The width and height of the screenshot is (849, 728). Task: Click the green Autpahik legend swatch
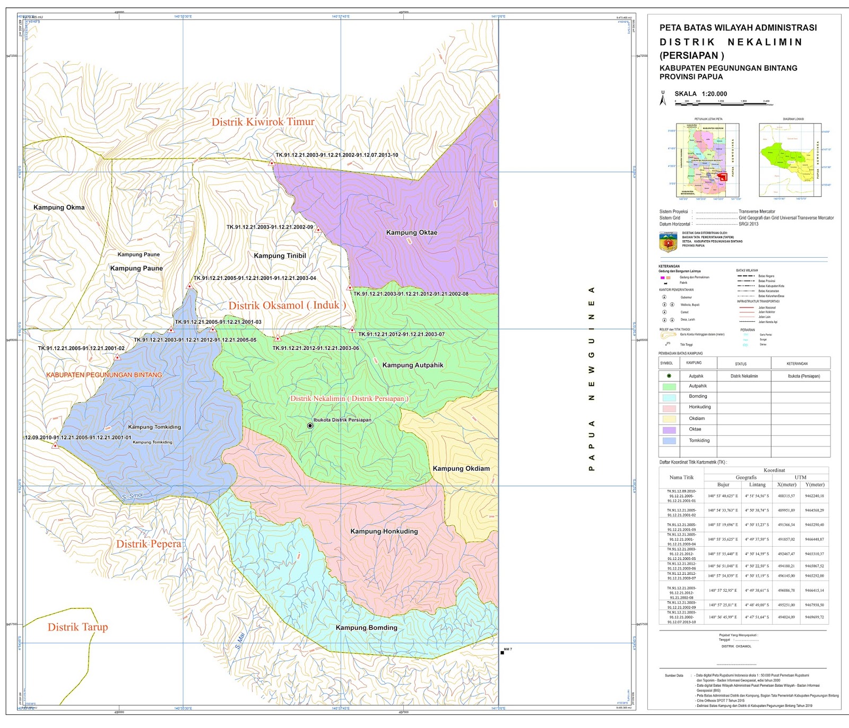tap(669, 387)
